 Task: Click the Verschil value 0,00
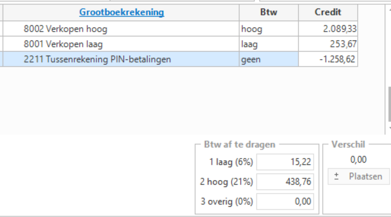tap(358, 160)
